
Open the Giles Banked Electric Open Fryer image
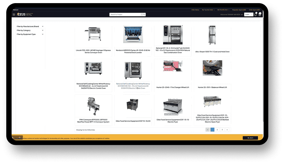click(212, 101)
